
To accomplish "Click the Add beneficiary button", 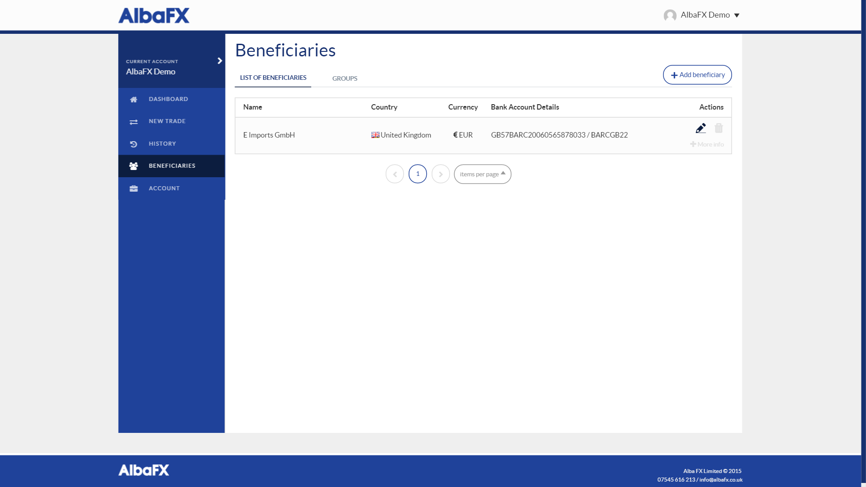I will 697,75.
